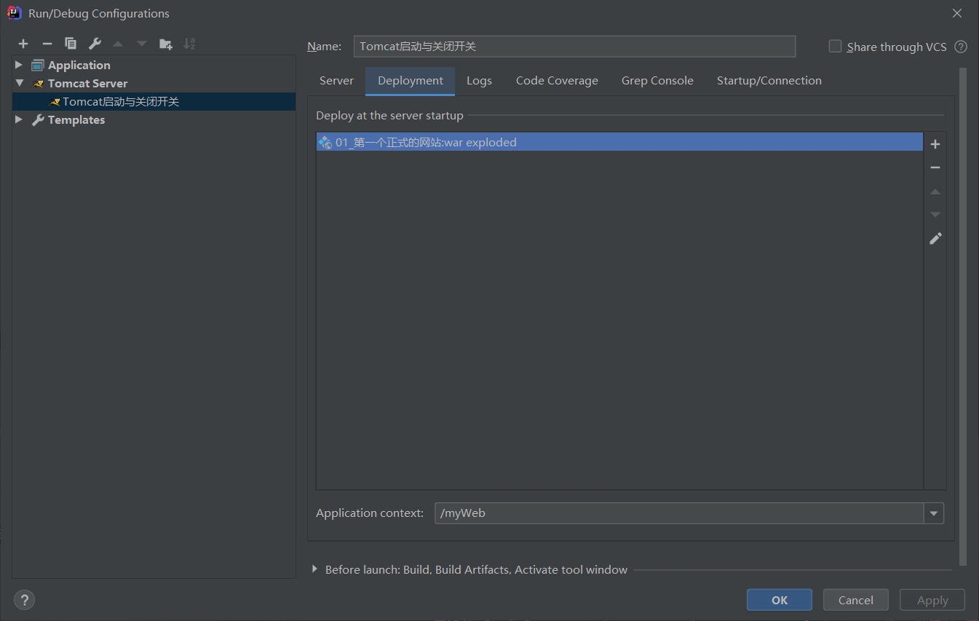Move deployment artifact up
The width and height of the screenshot is (979, 621).
(x=935, y=191)
